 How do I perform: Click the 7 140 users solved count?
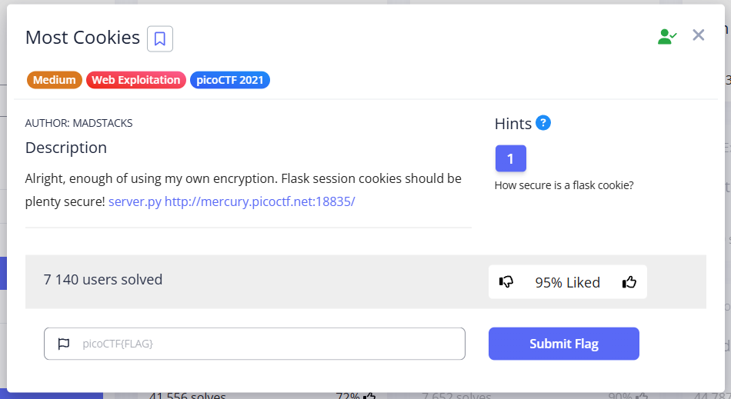(103, 280)
